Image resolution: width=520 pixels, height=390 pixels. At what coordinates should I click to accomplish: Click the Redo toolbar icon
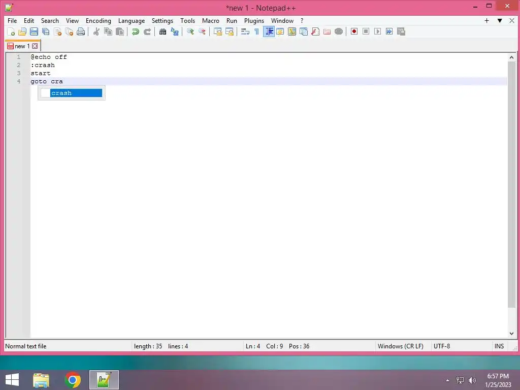point(147,32)
